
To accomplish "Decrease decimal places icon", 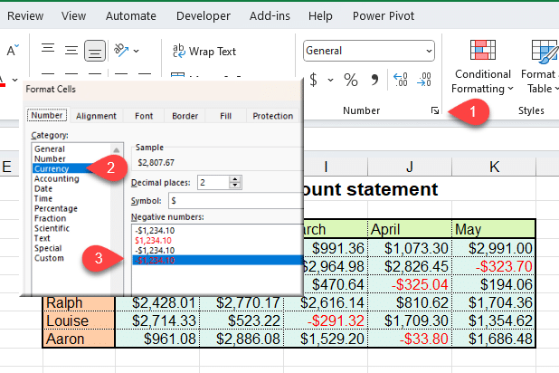I will tap(424, 80).
